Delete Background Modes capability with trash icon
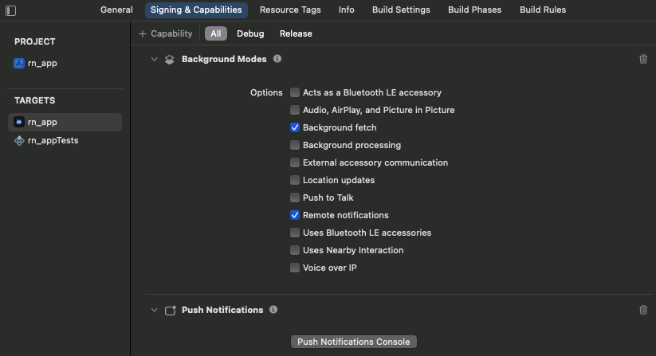Viewport: 656px width, 356px height. pyautogui.click(x=643, y=59)
